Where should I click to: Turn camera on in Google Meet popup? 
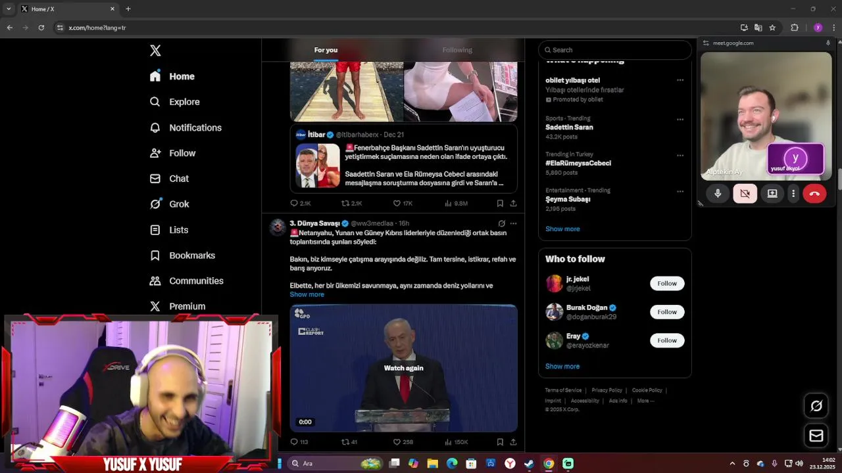[745, 193]
